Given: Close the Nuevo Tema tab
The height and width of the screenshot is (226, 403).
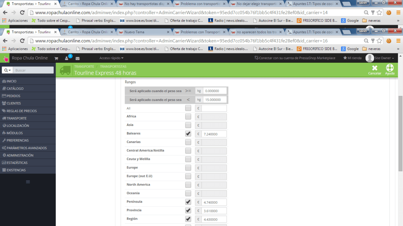Looking at the screenshot, I should coord(168,32).
